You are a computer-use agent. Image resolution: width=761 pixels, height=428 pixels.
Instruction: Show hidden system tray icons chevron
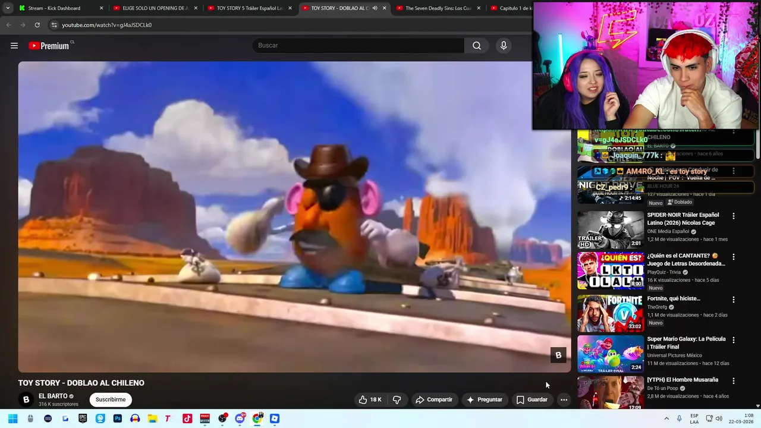(666, 418)
